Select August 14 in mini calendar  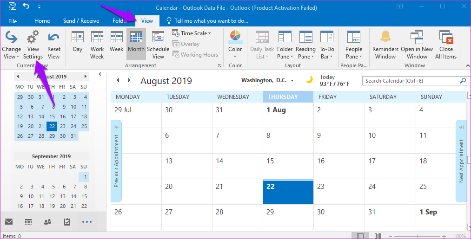coord(41,116)
